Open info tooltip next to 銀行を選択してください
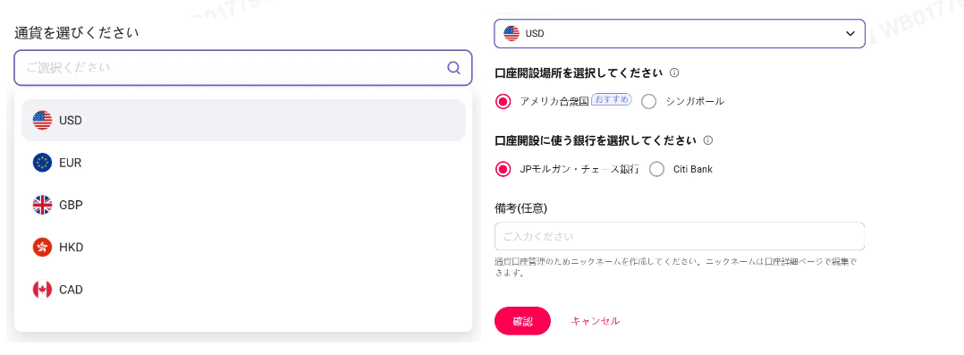 tap(707, 140)
